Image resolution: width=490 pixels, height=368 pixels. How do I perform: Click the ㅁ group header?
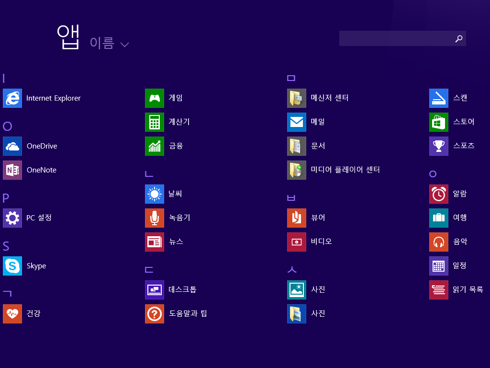(291, 78)
